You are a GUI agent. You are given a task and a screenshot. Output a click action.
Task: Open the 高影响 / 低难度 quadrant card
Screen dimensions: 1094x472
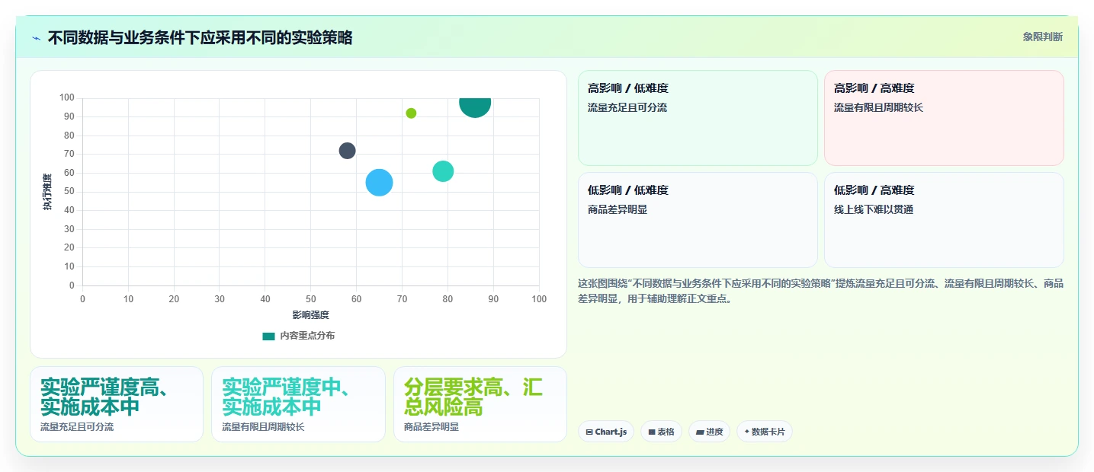[x=698, y=118]
